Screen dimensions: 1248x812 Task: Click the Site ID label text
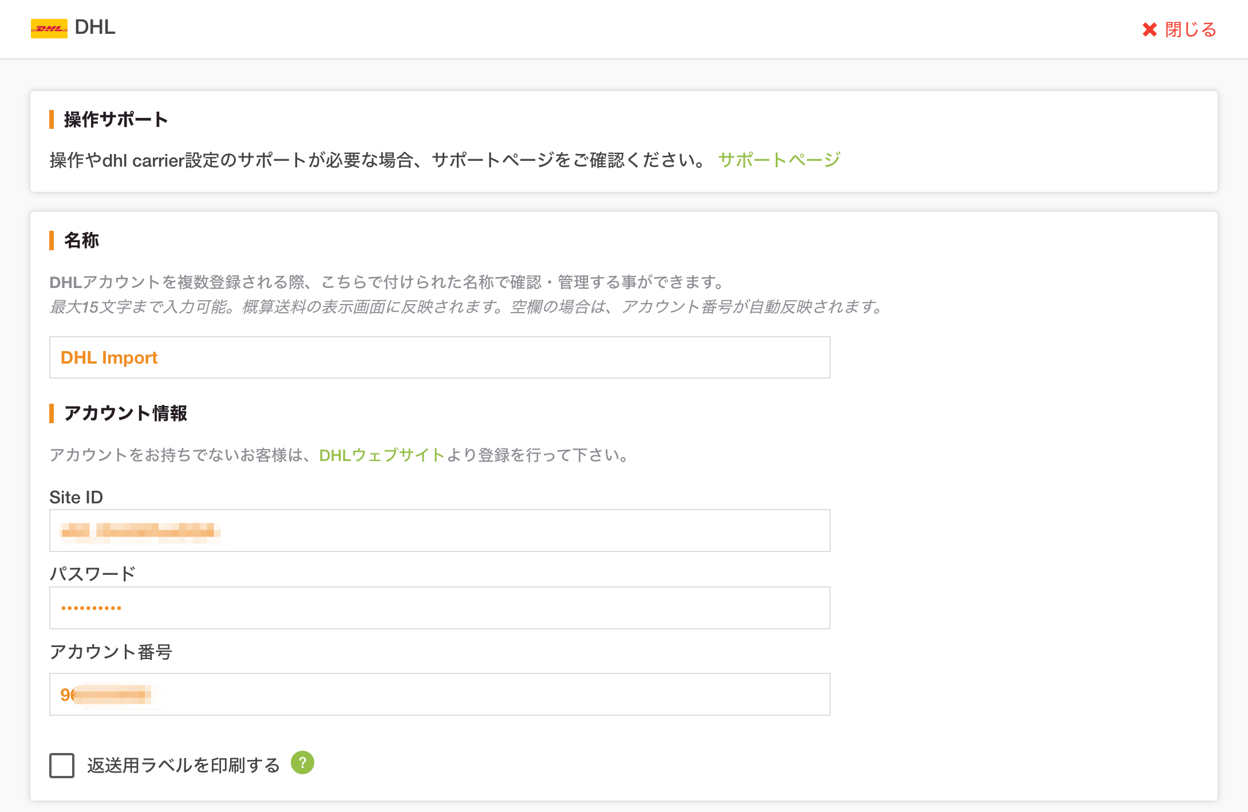(76, 497)
